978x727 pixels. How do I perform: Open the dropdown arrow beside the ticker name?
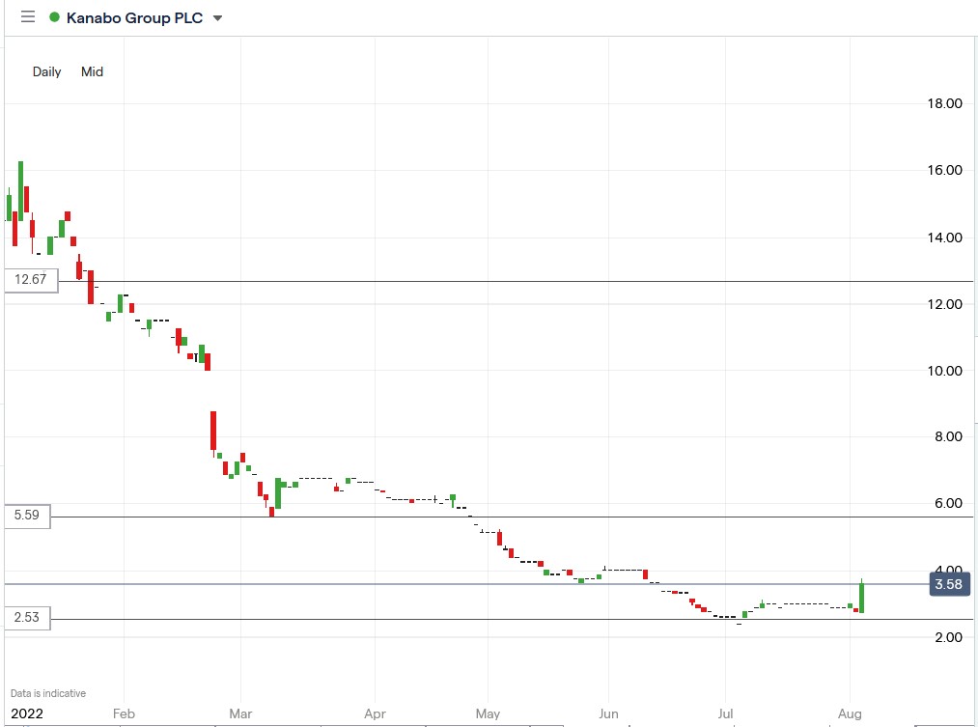[218, 17]
